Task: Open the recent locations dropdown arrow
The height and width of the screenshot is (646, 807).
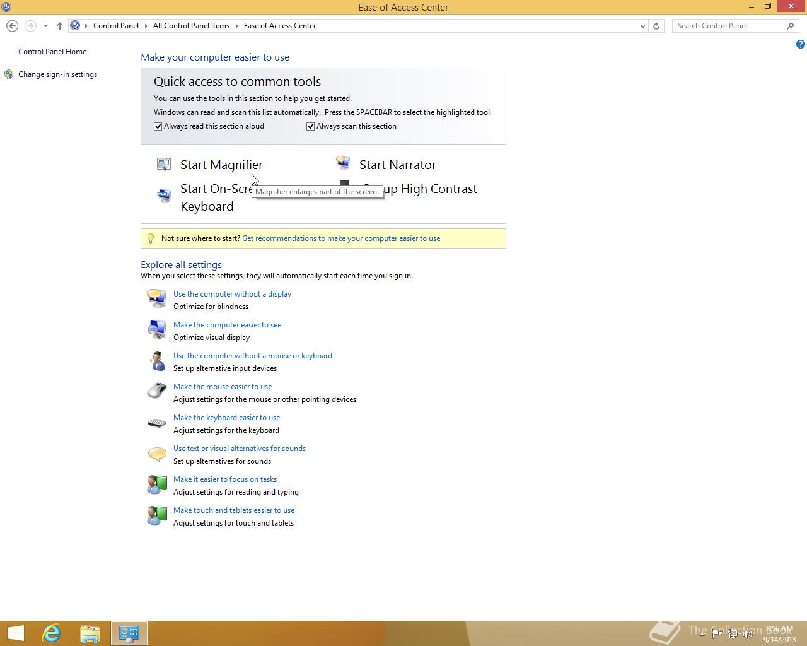Action: coord(45,26)
